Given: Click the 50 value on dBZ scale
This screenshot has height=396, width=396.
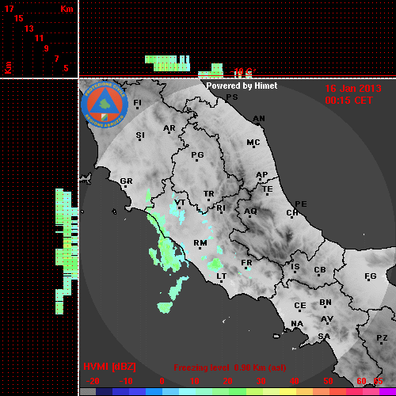Looking at the screenshot, I should (x=328, y=381).
